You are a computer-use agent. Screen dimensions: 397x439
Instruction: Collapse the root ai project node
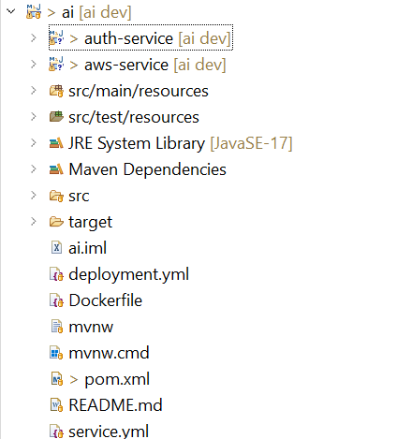(x=11, y=12)
